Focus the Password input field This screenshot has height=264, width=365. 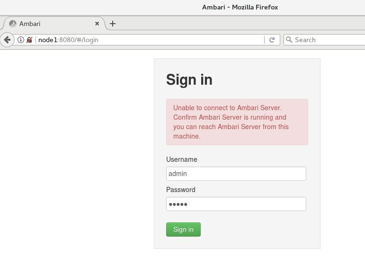[x=236, y=204]
